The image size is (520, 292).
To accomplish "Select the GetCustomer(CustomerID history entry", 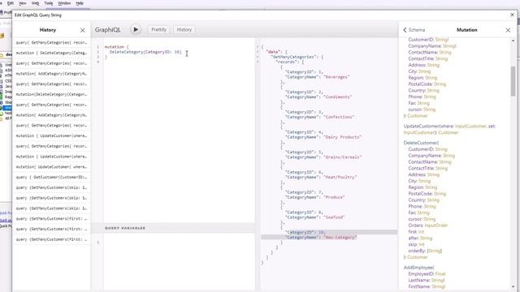I will tap(51, 177).
